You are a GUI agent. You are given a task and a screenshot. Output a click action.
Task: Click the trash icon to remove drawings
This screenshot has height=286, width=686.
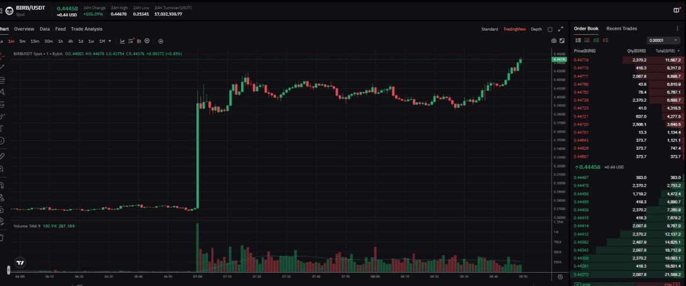tap(2, 237)
